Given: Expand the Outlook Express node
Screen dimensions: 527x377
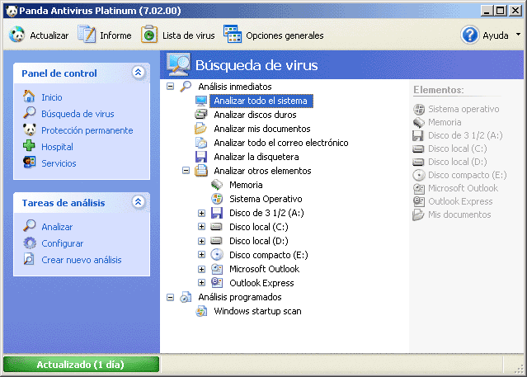Looking at the screenshot, I should click(x=201, y=283).
